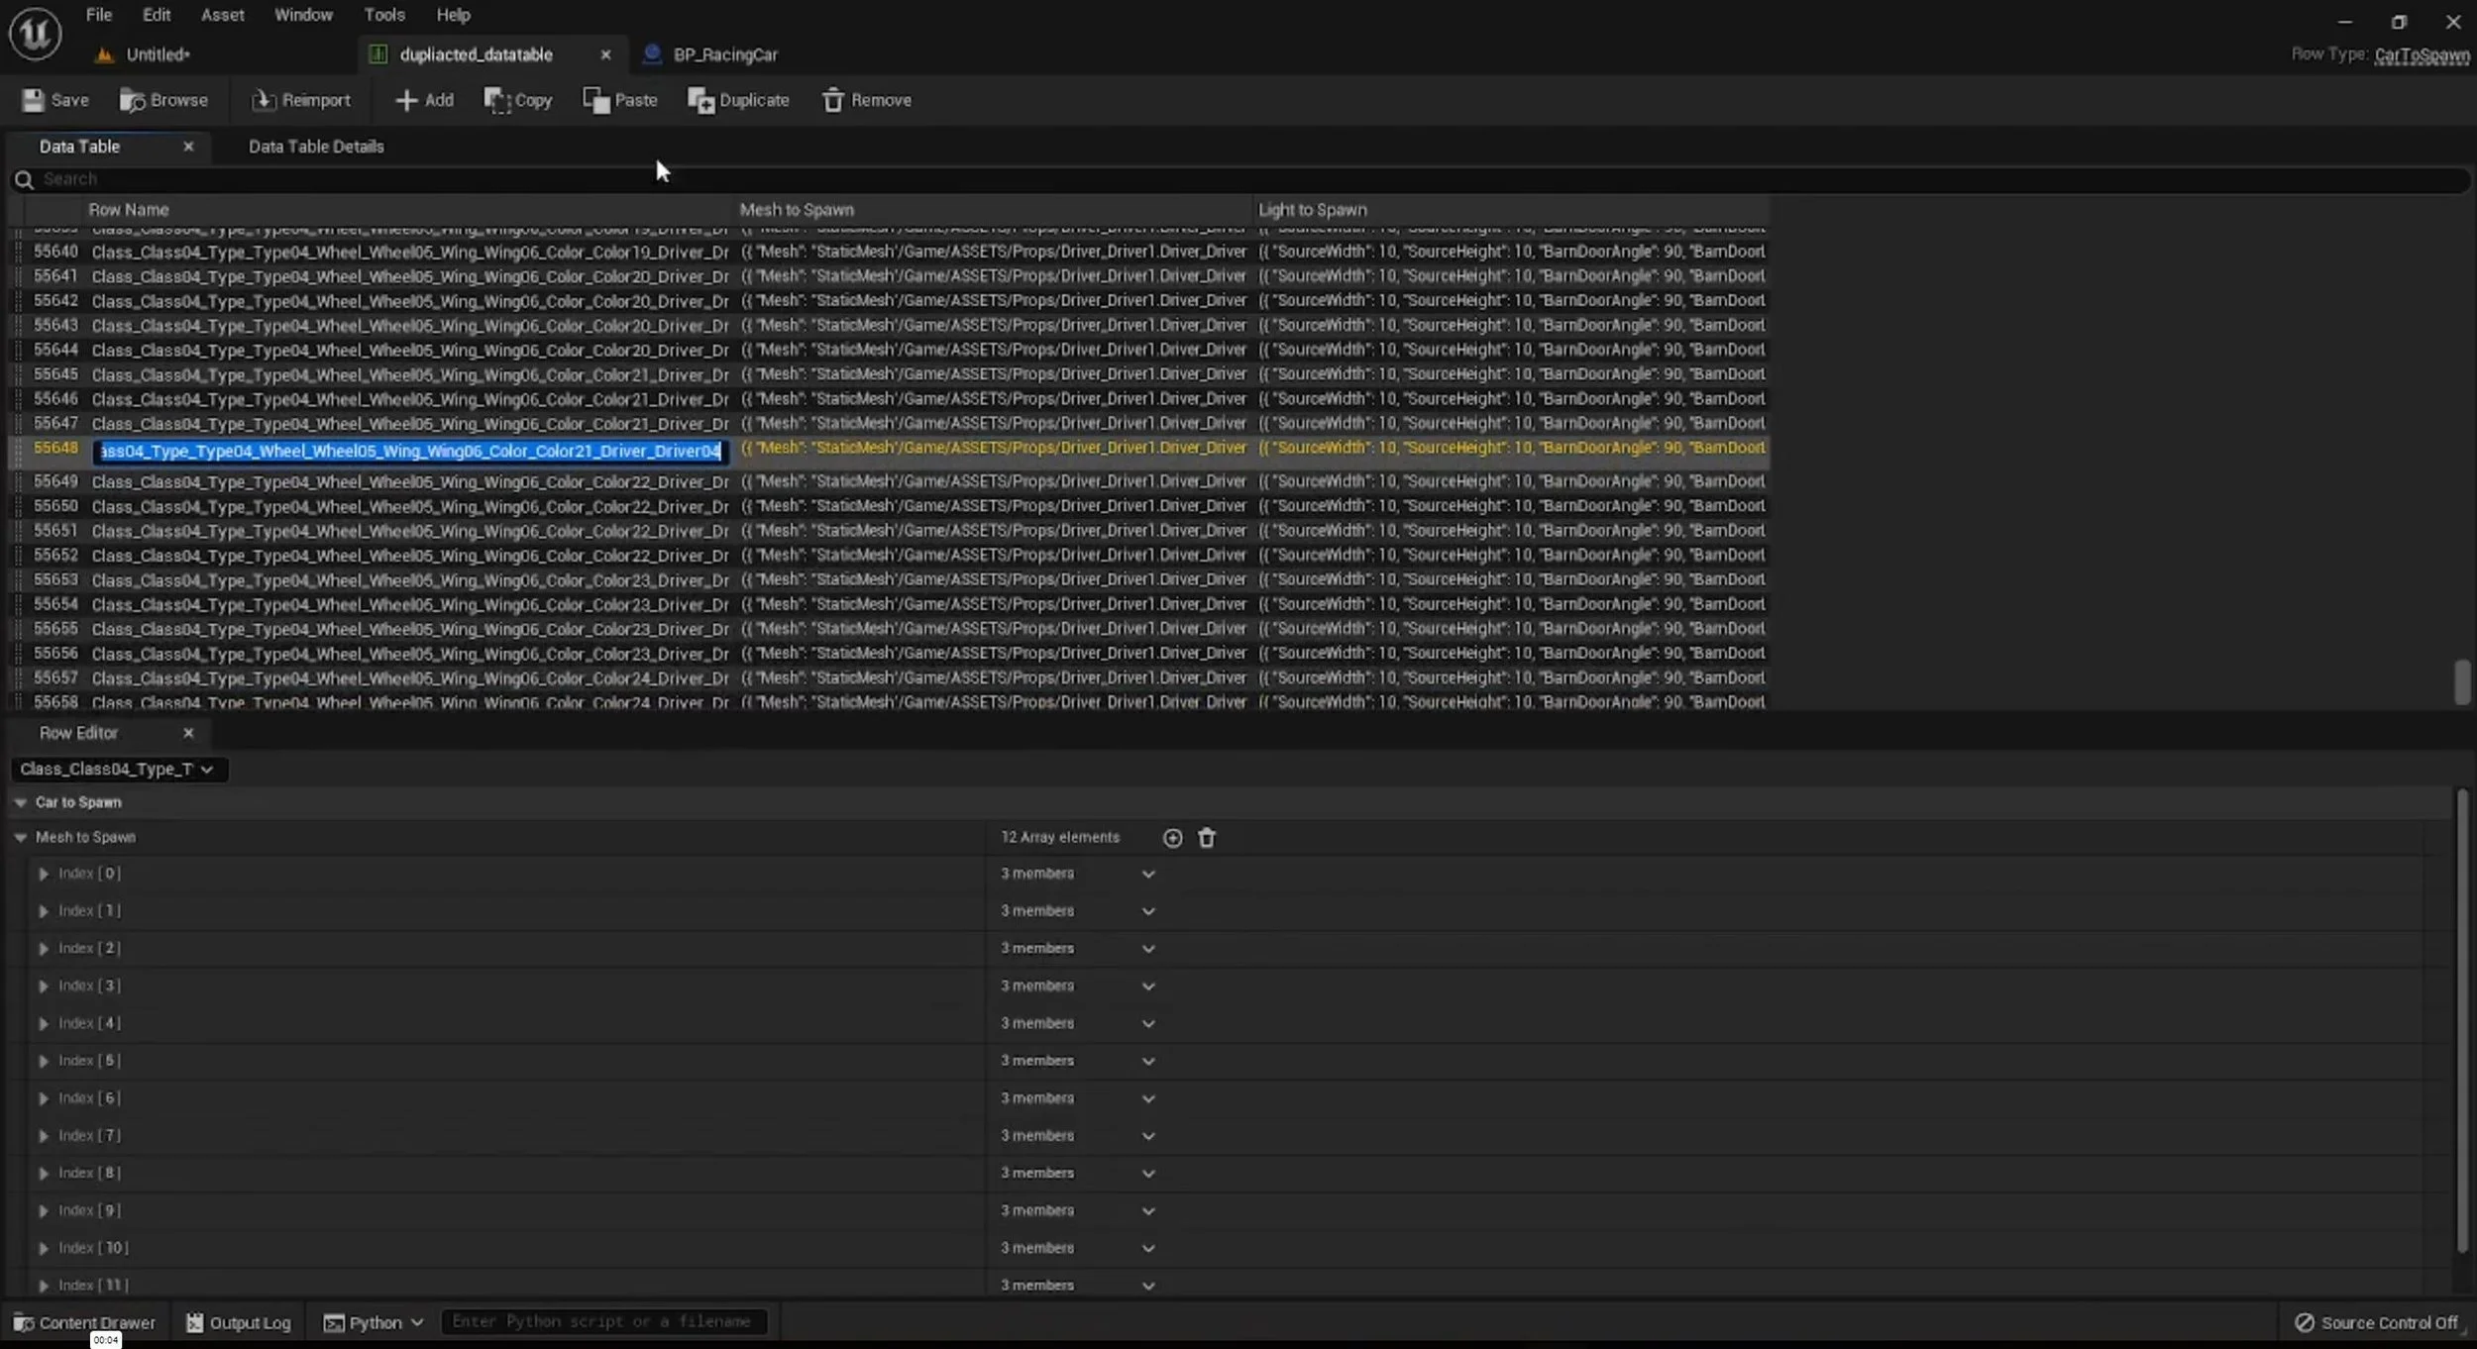Add a new row with the plus icon
The width and height of the screenshot is (2477, 1349).
[406, 100]
